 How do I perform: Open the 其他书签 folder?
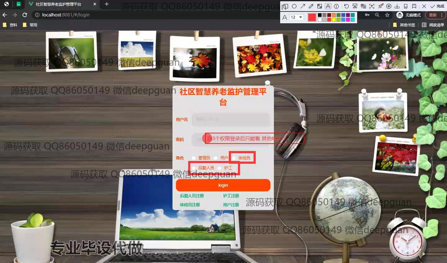tap(404, 25)
